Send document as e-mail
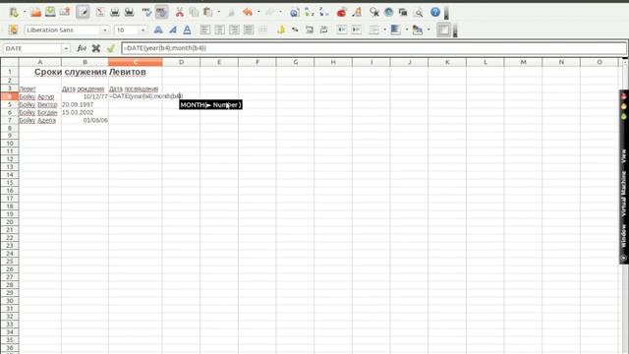 (x=65, y=13)
